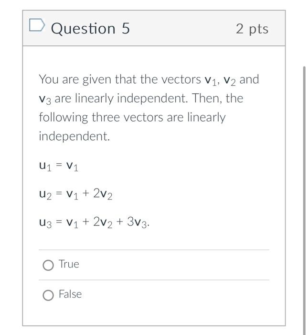Click the 3v3 term in the last equation
Screen dimensions: 308x335
tap(138, 223)
